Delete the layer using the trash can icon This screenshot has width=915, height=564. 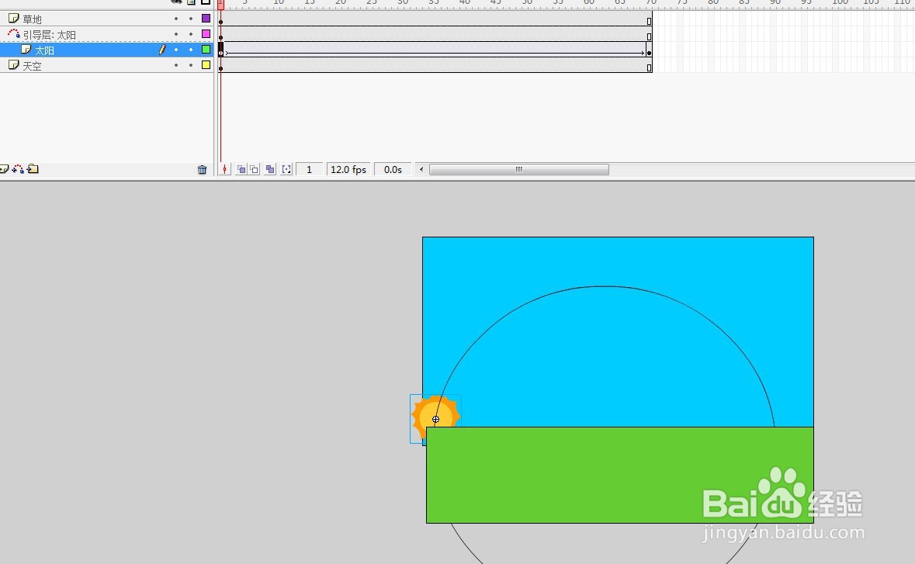(x=202, y=170)
